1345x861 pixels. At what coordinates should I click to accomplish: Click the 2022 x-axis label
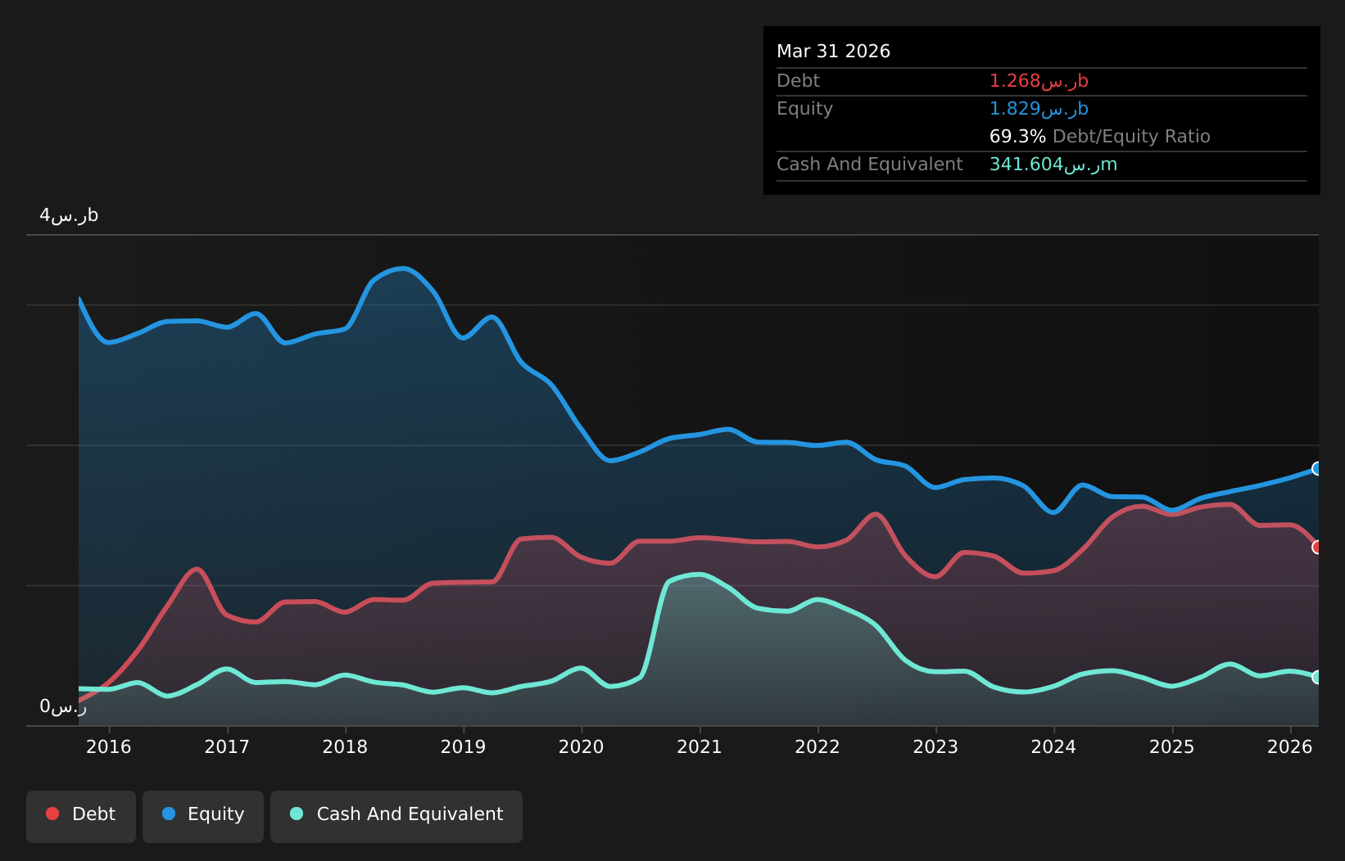pyautogui.click(x=817, y=746)
